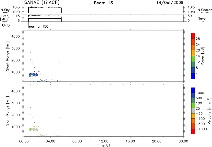This screenshot has height=147, width=212.
Task: Click the 3000 tick in the velocity panel
Action: pyautogui.click(x=16, y=103)
